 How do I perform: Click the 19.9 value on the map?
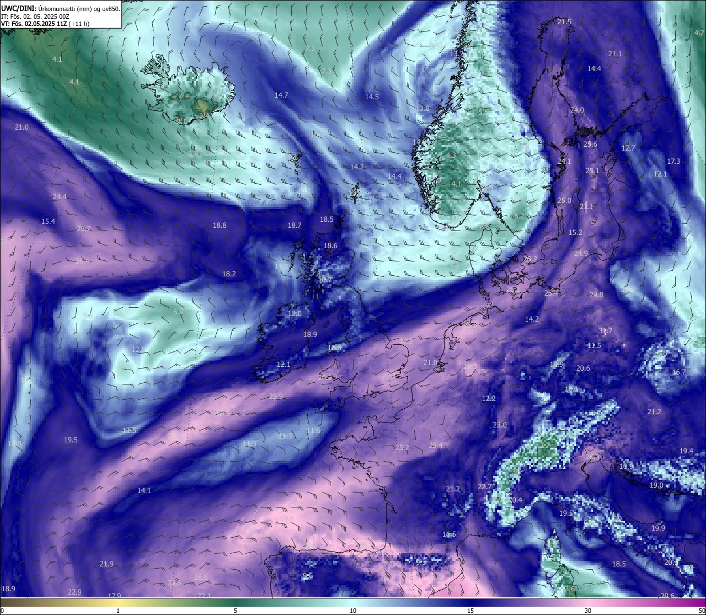point(658,528)
